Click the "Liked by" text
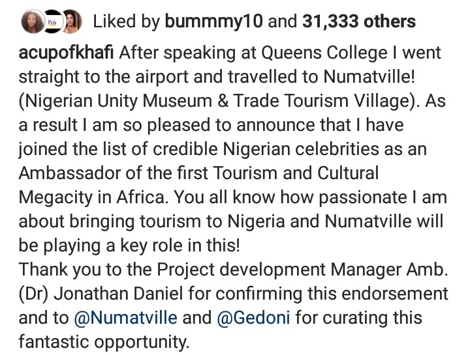The width and height of the screenshot is (470, 355). coord(127,23)
